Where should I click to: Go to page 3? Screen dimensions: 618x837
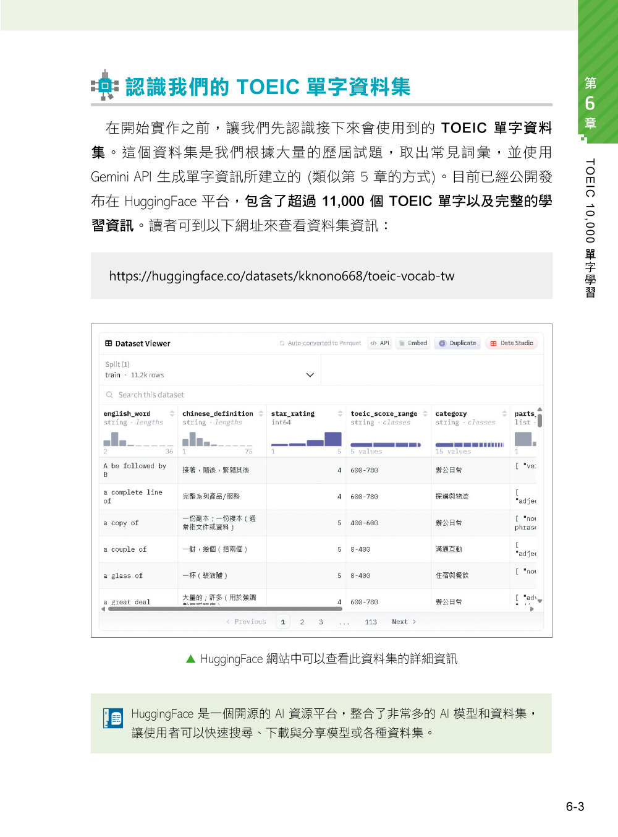click(x=321, y=622)
